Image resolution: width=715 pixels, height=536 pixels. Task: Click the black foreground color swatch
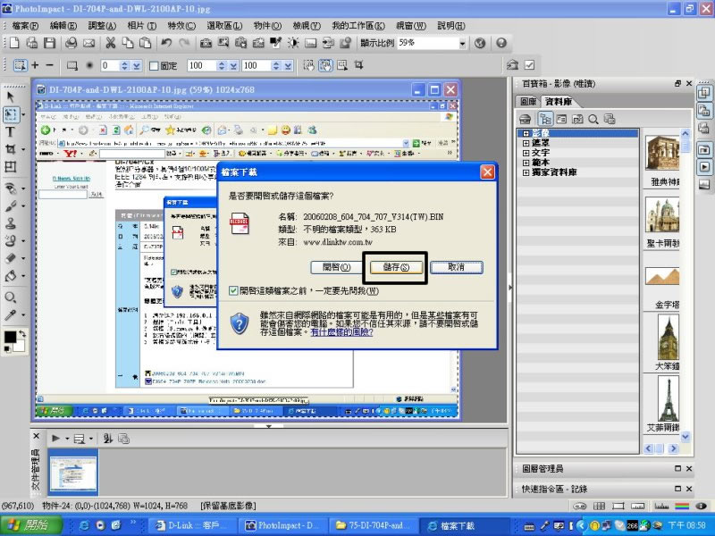(10, 338)
